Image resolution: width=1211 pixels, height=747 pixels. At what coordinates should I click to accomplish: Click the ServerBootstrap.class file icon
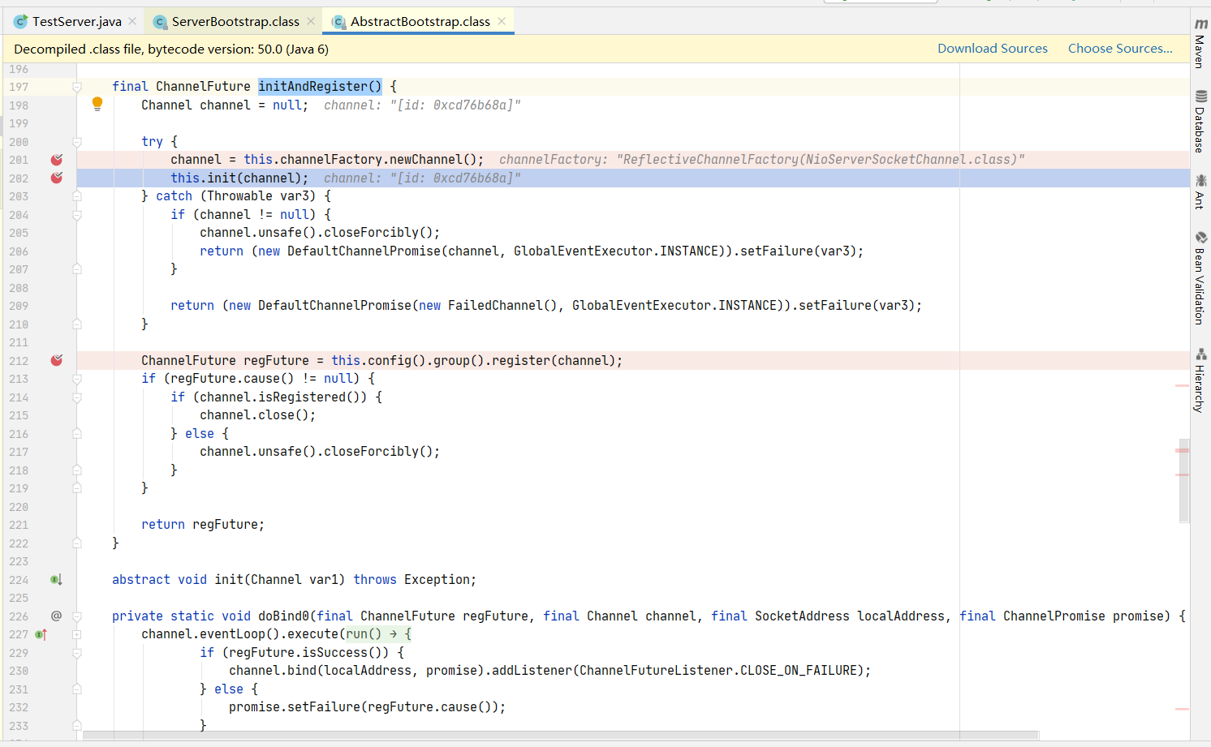click(160, 22)
